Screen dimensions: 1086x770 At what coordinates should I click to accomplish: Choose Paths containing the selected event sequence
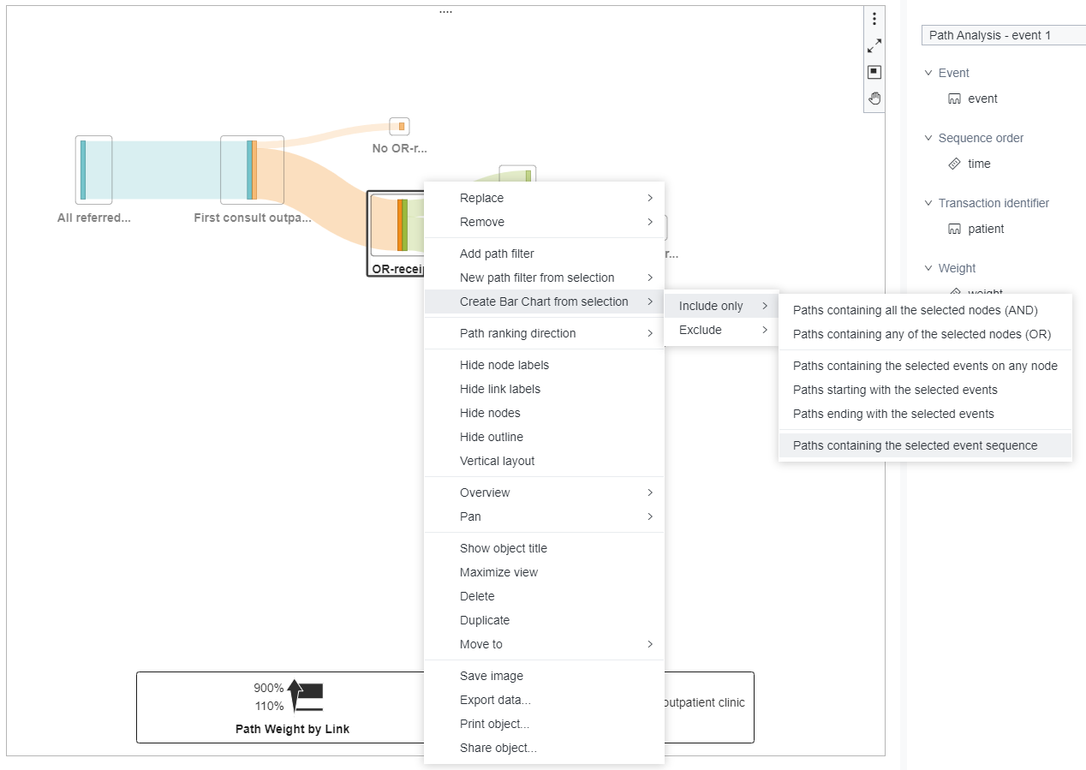[915, 445]
